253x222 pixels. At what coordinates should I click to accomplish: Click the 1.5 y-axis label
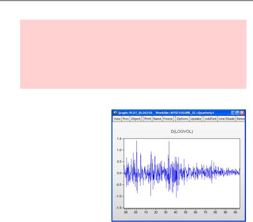coord(119,139)
